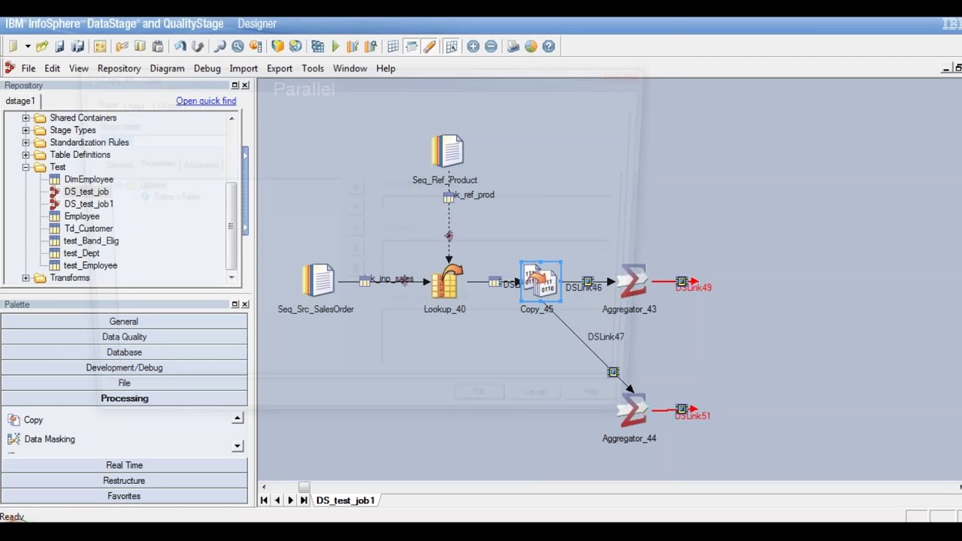Click the Cut scissors icon

[x=122, y=47]
